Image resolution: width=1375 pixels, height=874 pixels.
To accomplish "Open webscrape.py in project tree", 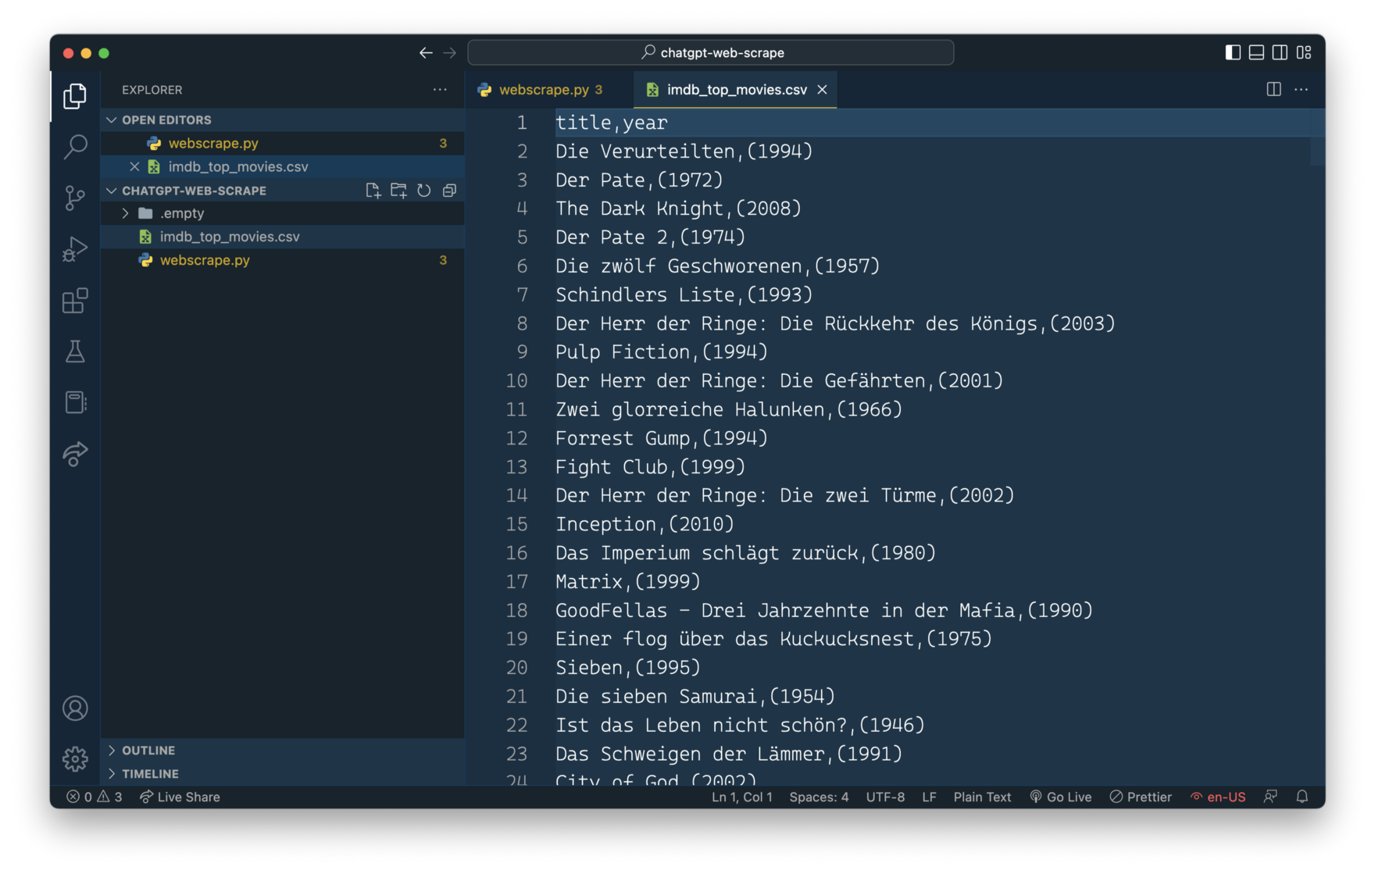I will [x=283, y=260].
